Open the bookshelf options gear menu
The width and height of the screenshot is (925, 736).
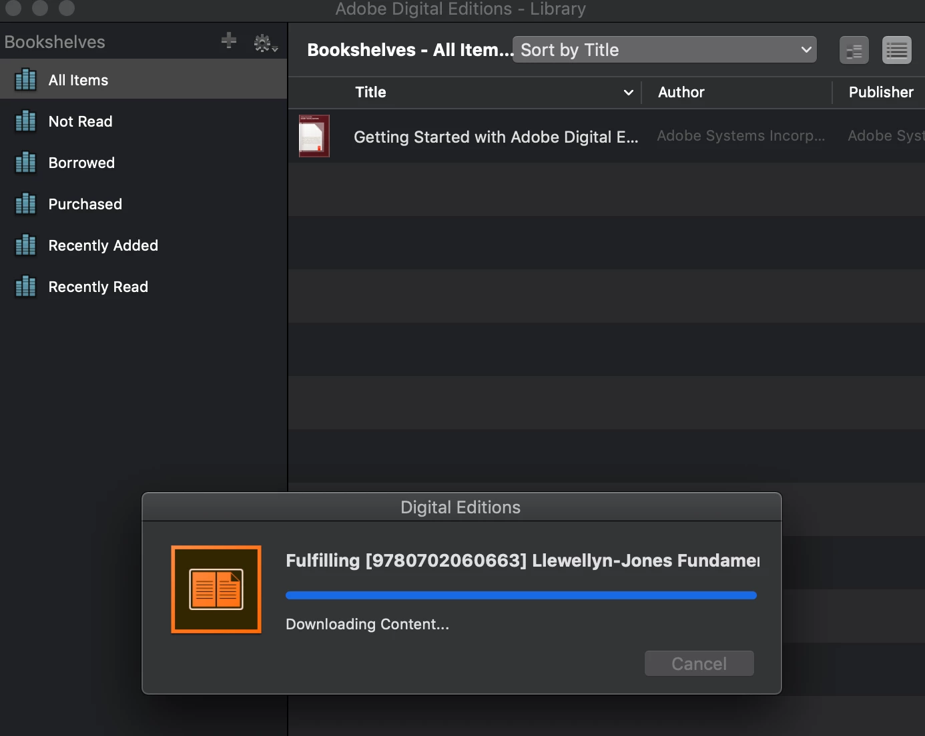click(266, 43)
